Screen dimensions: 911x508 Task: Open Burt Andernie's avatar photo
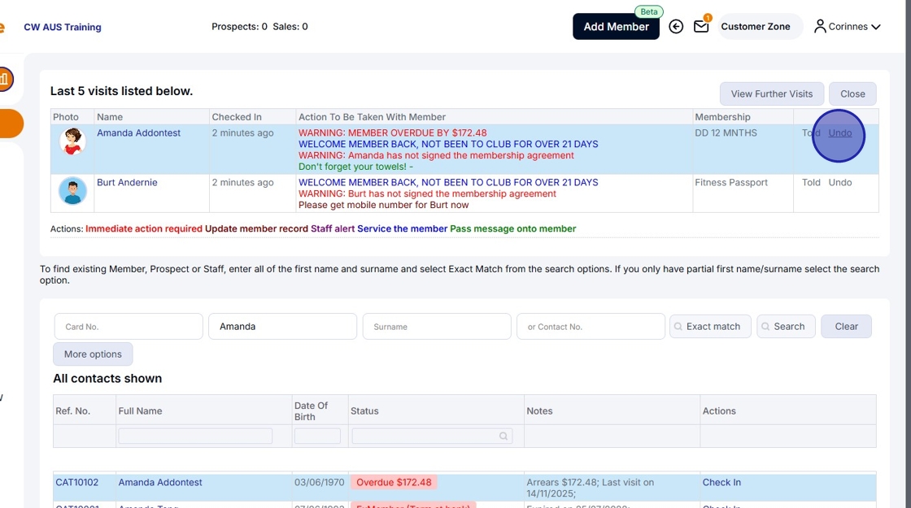72,191
